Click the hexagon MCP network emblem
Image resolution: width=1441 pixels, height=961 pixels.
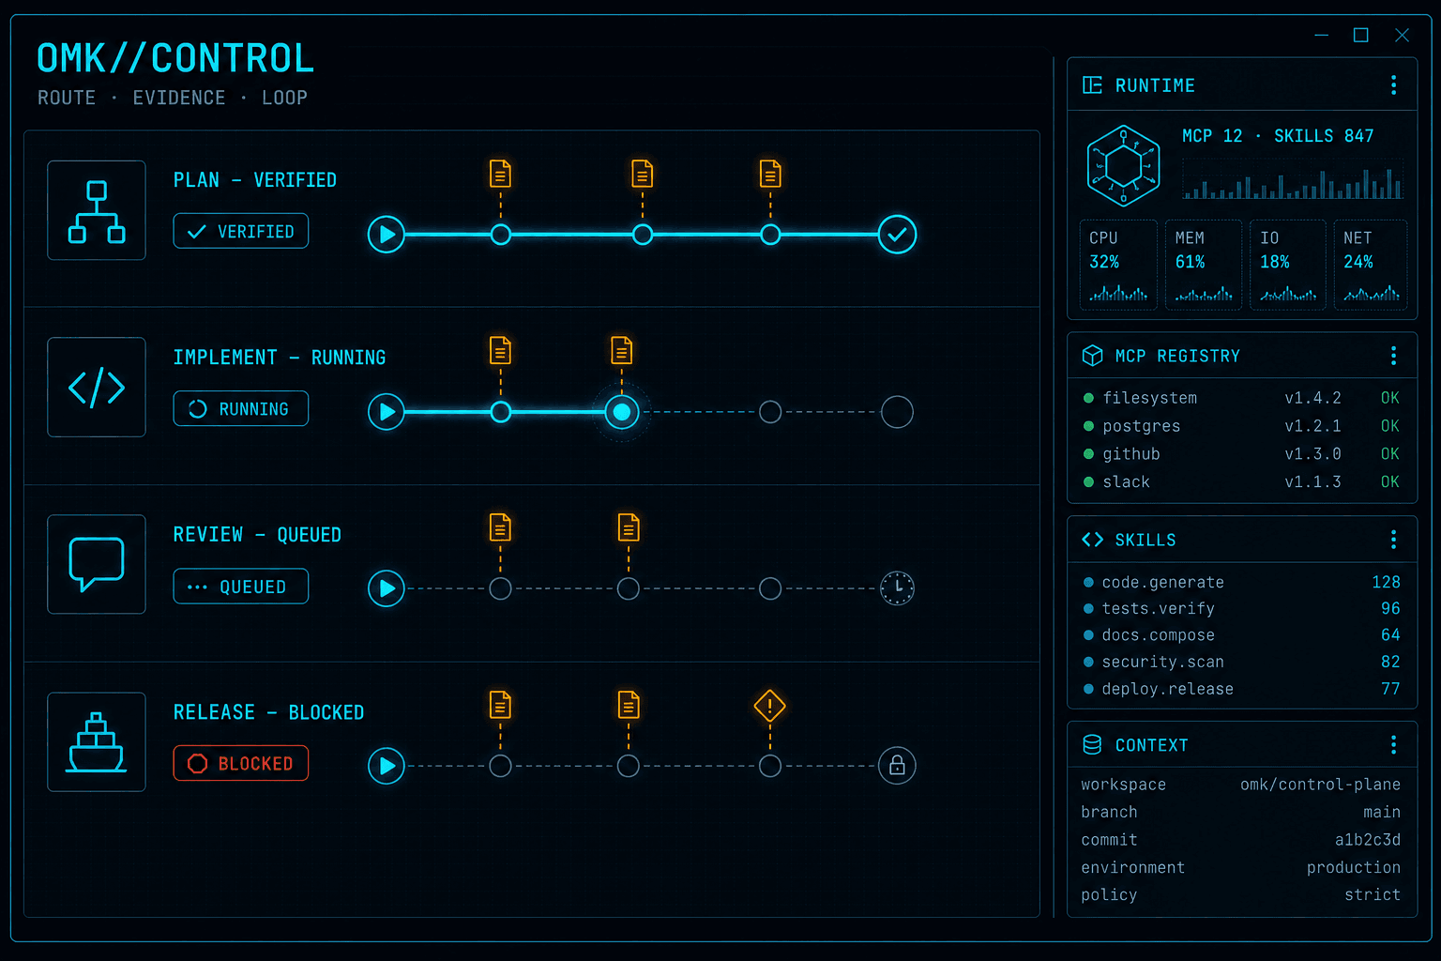[x=1124, y=166]
